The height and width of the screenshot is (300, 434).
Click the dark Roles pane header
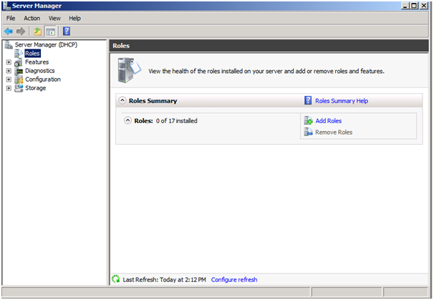[x=269, y=46]
